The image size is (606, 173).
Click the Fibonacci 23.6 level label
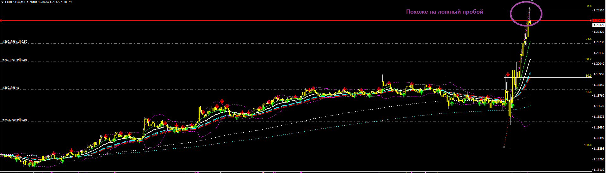[x=589, y=39]
